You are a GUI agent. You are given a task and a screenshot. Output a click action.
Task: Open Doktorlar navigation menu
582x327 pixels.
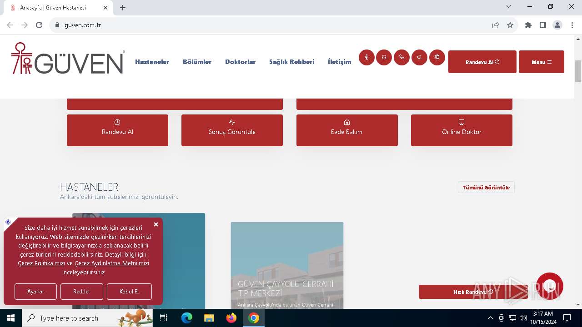click(240, 62)
